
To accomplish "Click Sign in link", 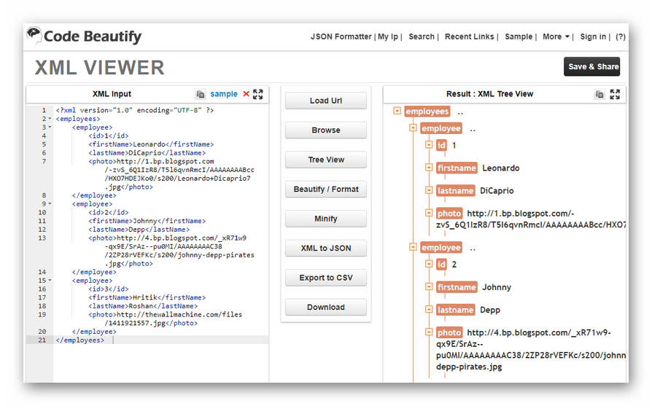I will click(x=593, y=36).
